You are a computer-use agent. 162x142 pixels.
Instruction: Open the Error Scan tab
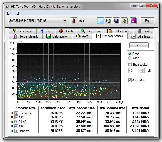90,31
